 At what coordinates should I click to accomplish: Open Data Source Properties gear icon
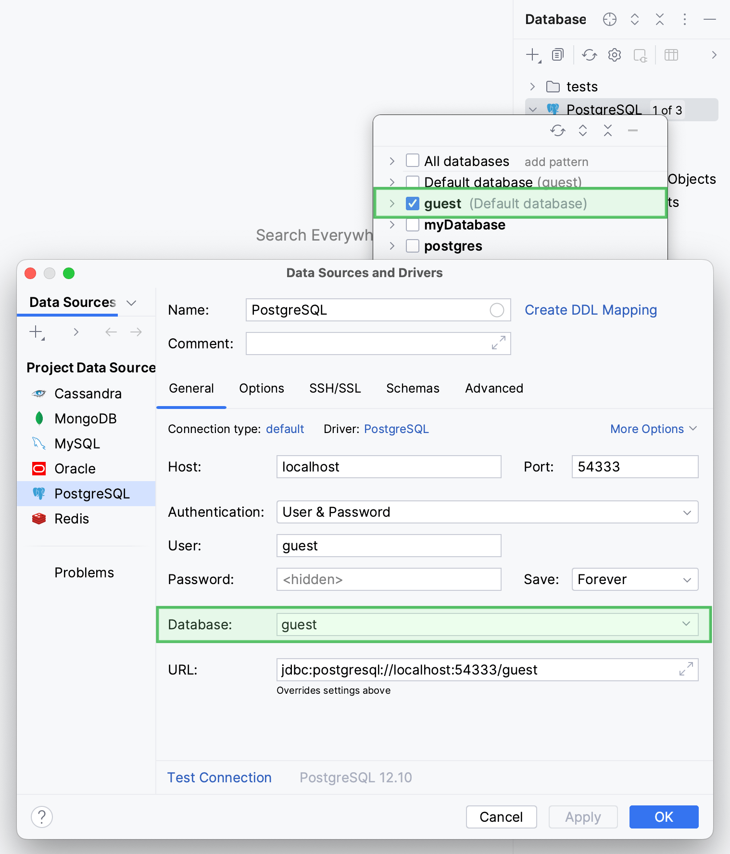click(614, 55)
